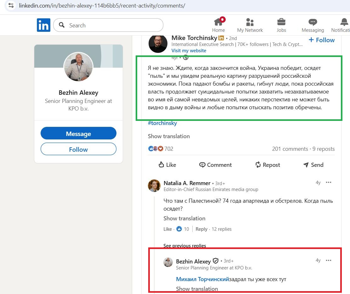This screenshot has height=294, width=350.
Task: Like the post with thumbs-up button
Action: [x=167, y=165]
